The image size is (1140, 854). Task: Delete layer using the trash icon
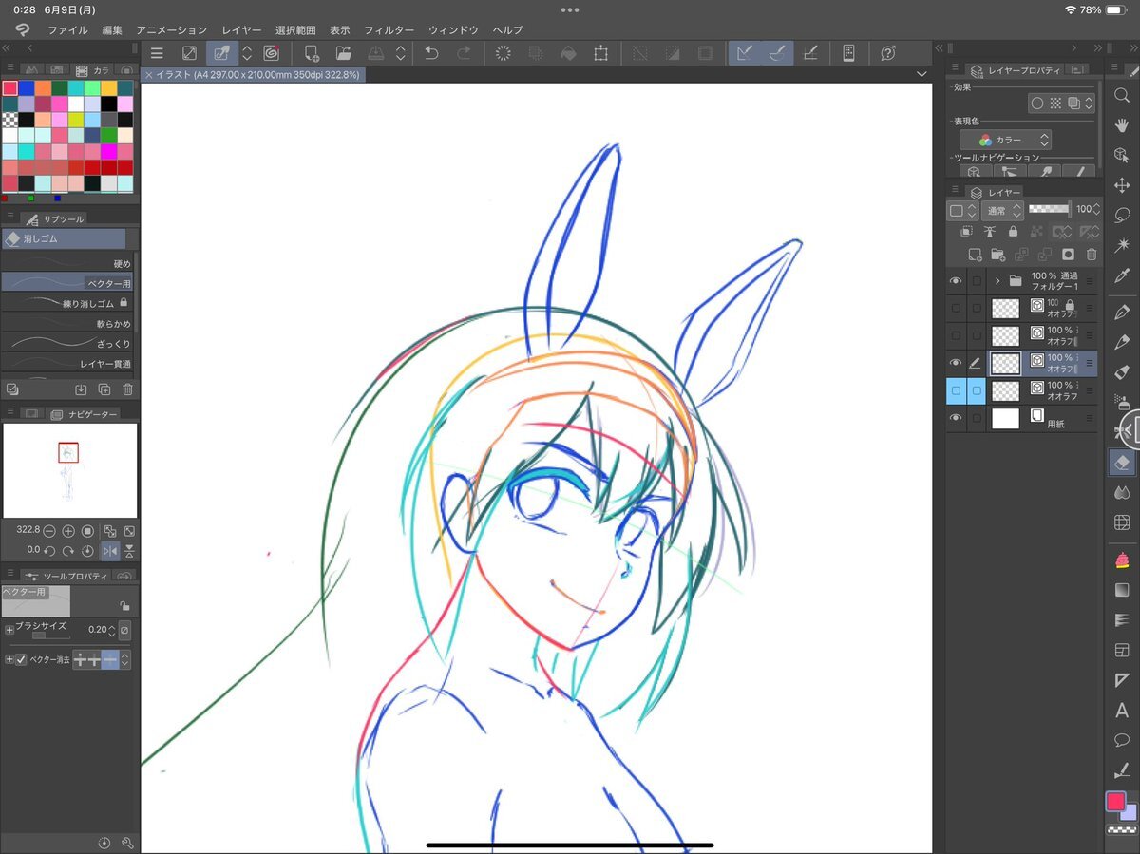point(1091,255)
